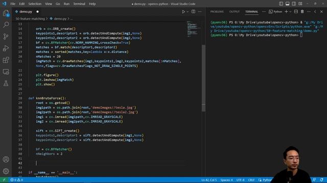Click unsaved dot on demo.py tab
The width and height of the screenshot is (327, 183).
coord(37,12)
